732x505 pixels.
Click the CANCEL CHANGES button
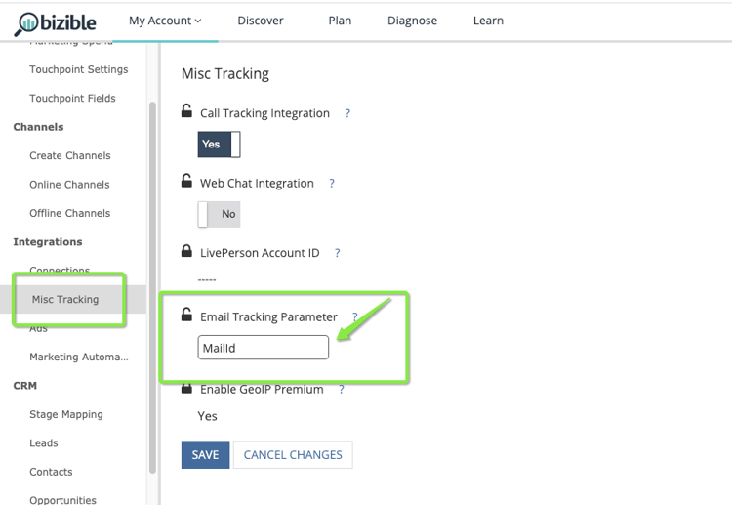[293, 454]
